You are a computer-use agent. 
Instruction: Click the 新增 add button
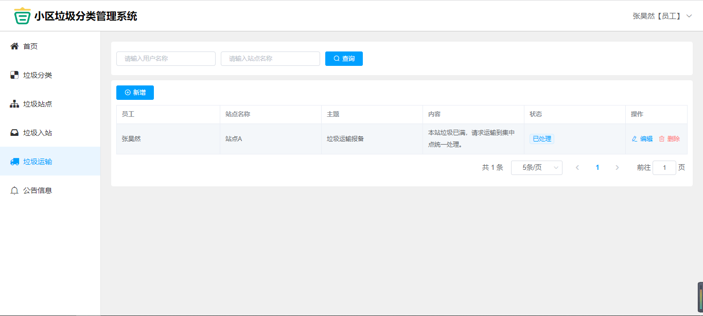(135, 93)
